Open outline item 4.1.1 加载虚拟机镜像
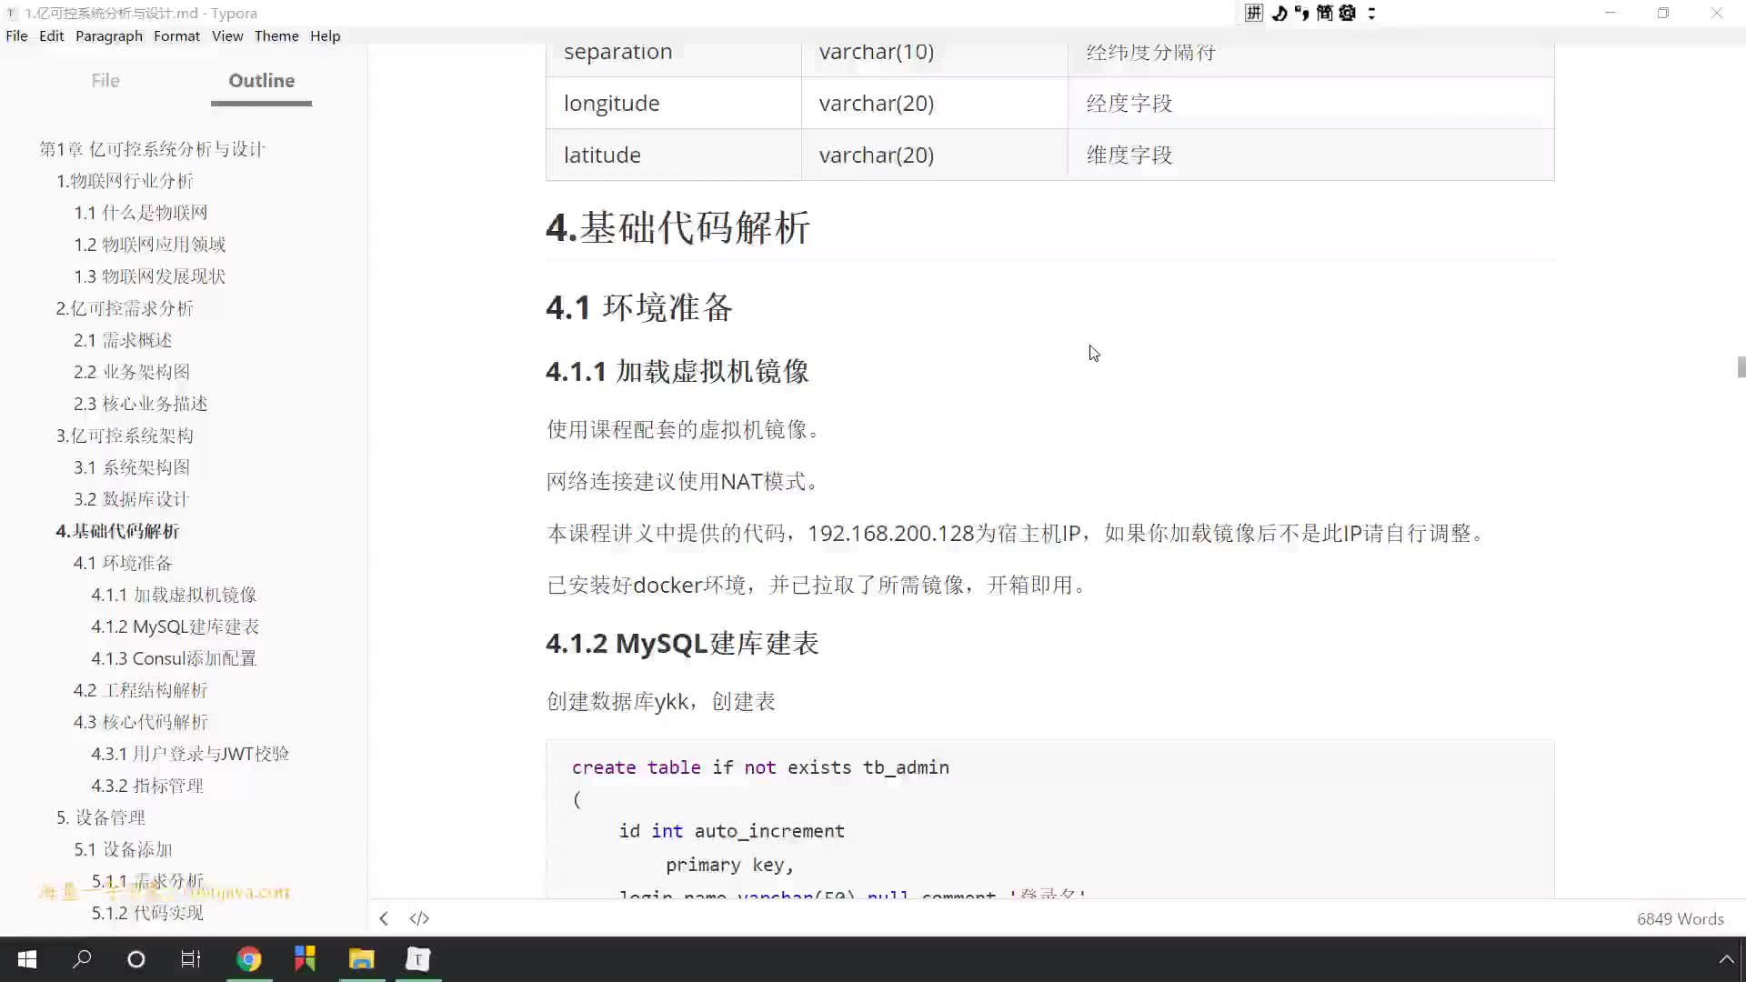Viewport: 1746px width, 982px height. point(174,595)
